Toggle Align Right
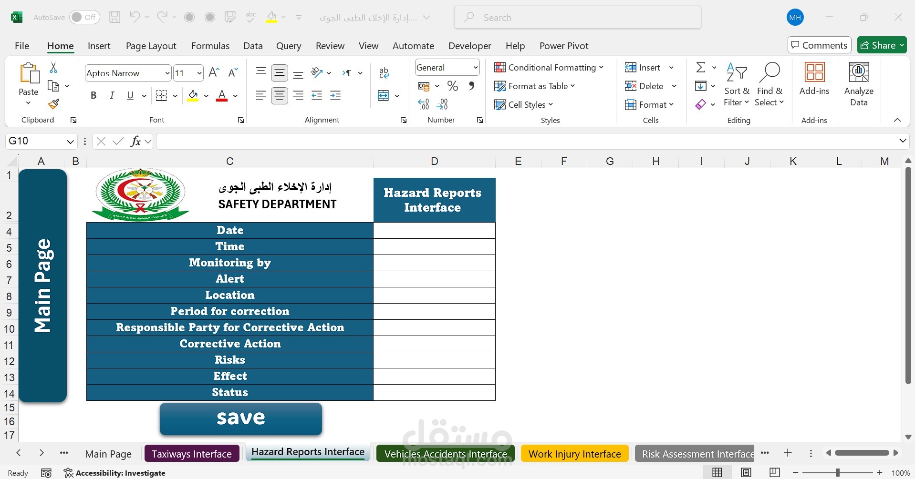915x479 pixels. pyautogui.click(x=298, y=95)
